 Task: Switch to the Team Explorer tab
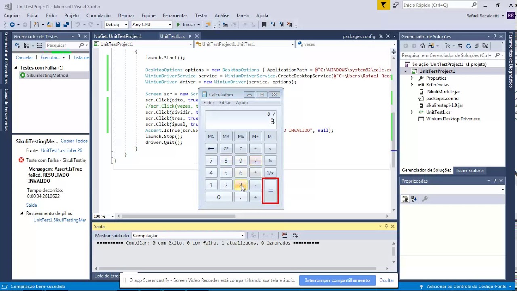click(470, 171)
